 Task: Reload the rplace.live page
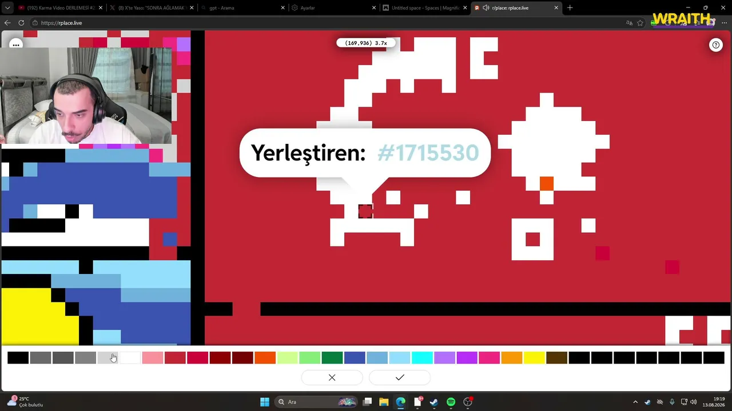(x=21, y=23)
